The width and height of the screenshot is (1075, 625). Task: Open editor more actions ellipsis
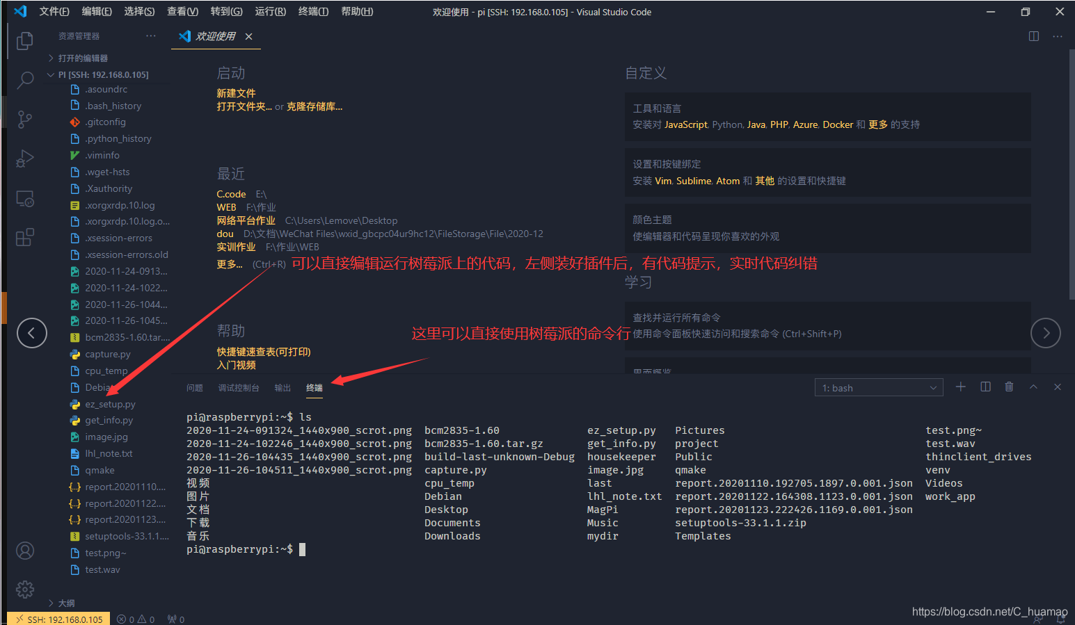(x=1058, y=36)
